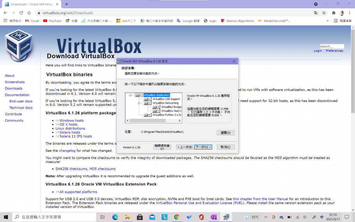
Task: Click Chrome's reload page icon
Action: click(21, 13)
